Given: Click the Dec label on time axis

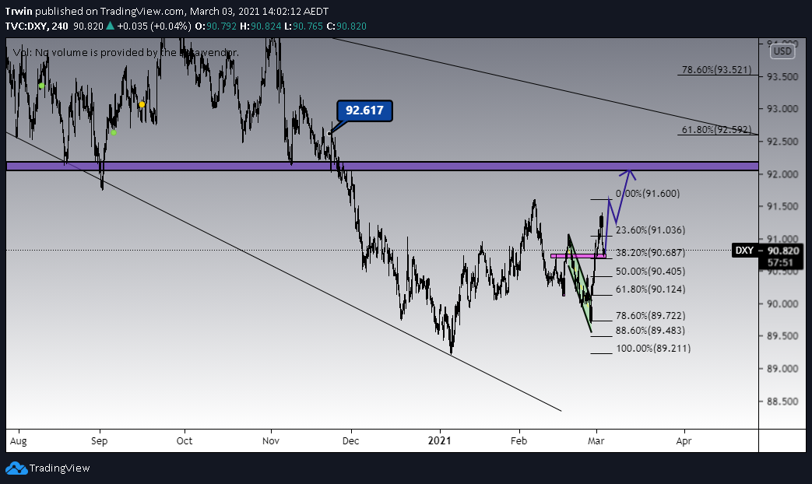Looking at the screenshot, I should click(350, 440).
